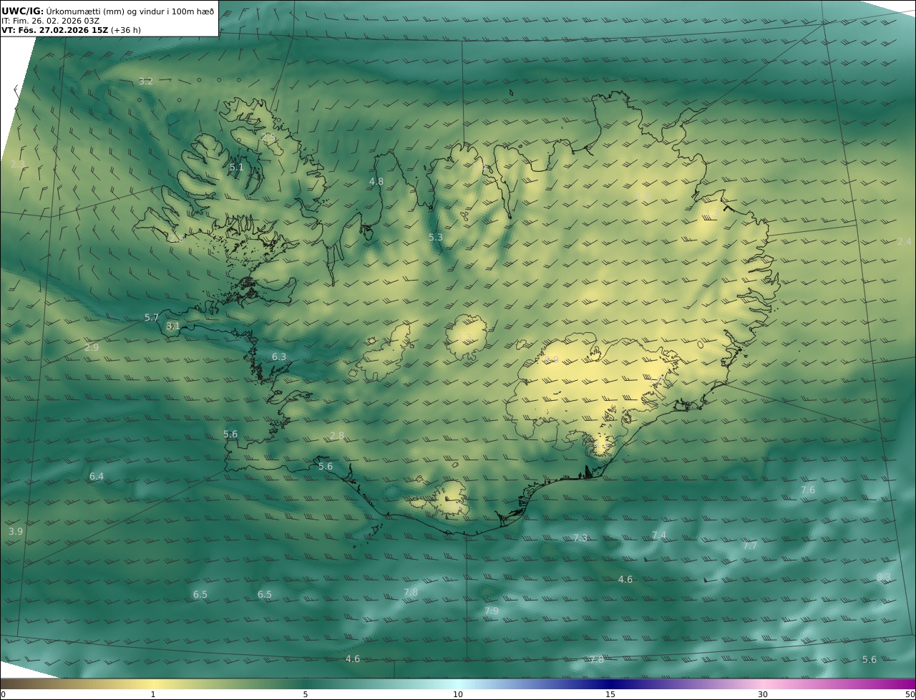Click the 7.6 value label
The height and width of the screenshot is (700, 916).
(808, 490)
